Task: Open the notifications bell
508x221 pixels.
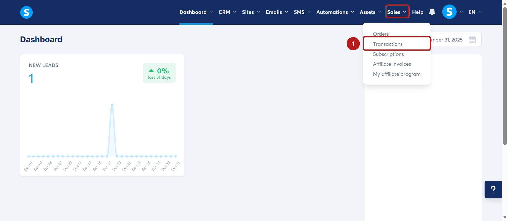Action: tap(432, 12)
